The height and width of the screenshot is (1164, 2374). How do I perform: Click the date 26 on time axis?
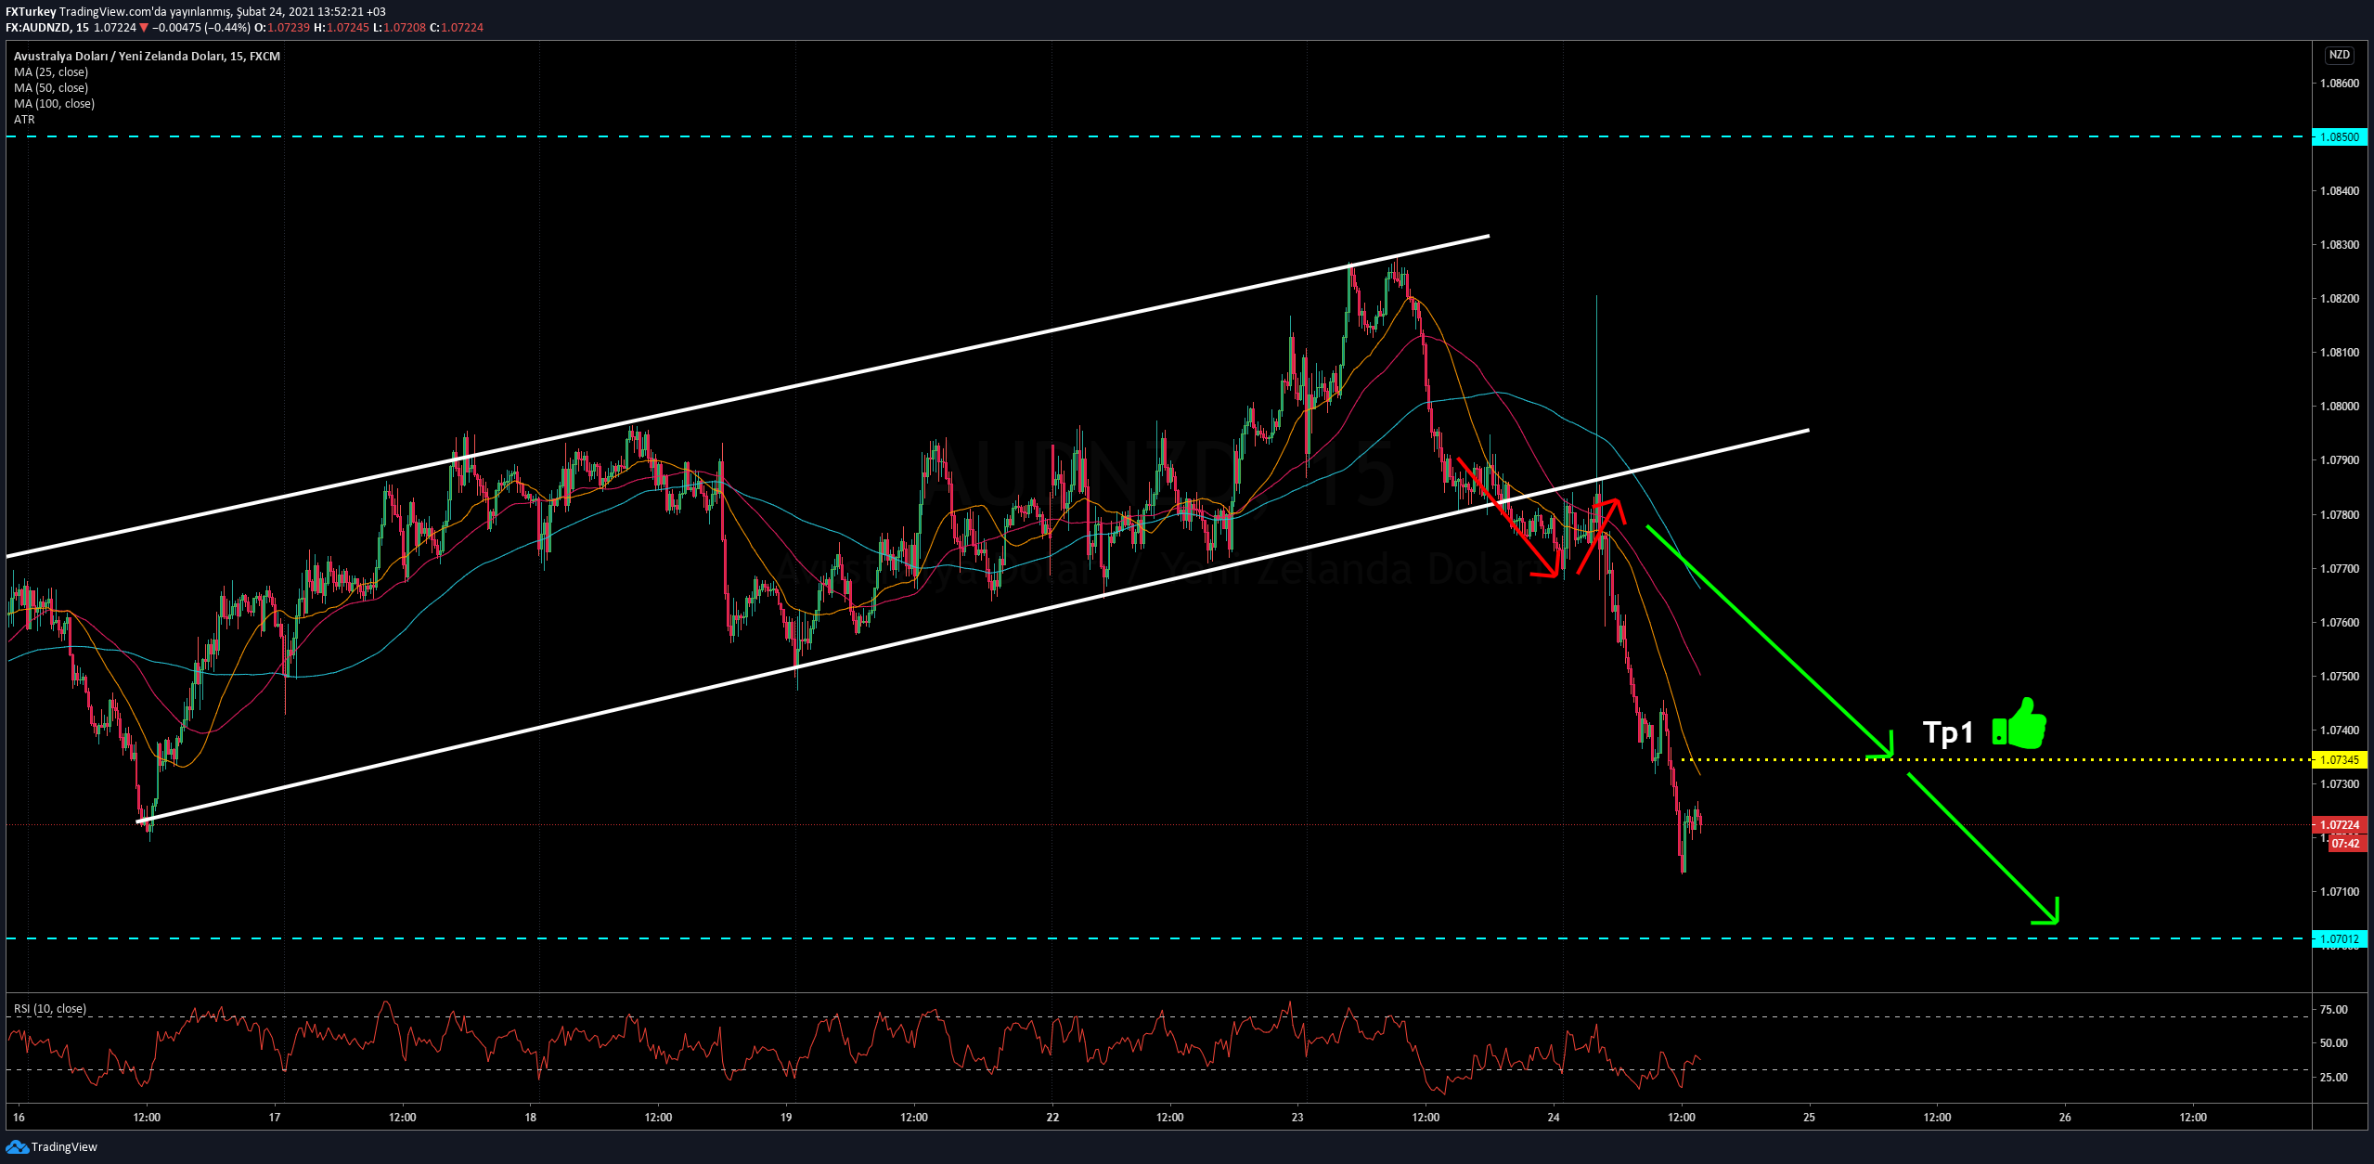[x=2065, y=1117]
